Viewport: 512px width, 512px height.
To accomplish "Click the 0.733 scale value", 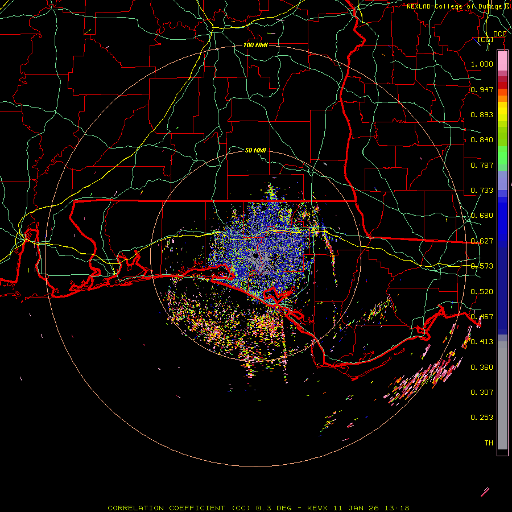I will pyautogui.click(x=482, y=191).
